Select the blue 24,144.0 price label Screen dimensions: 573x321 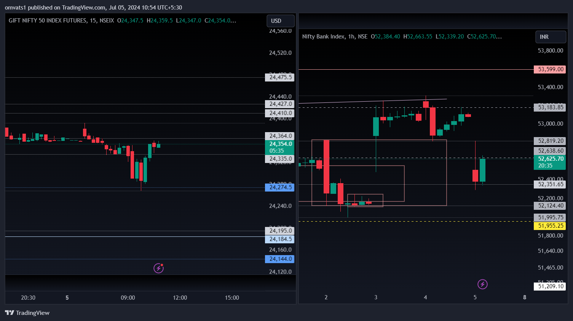[280, 259]
